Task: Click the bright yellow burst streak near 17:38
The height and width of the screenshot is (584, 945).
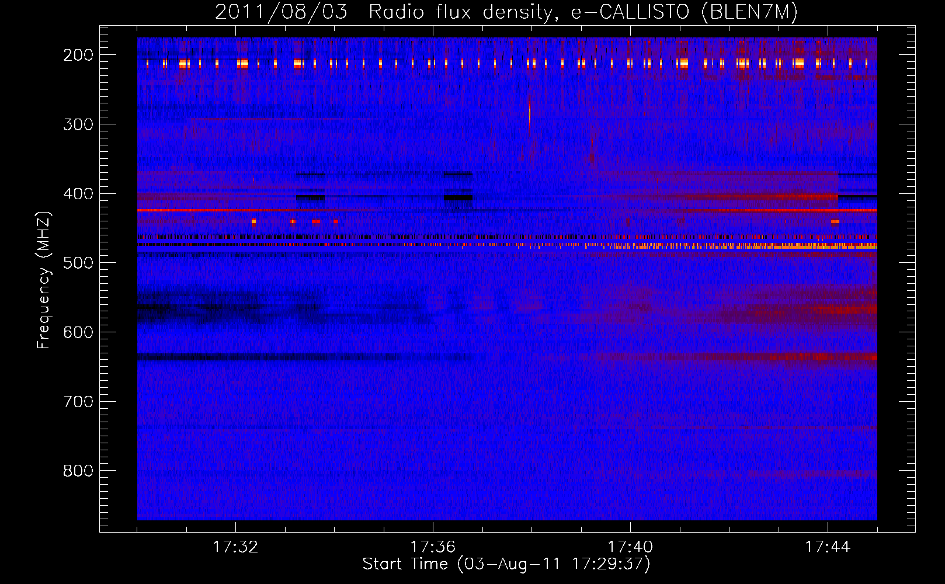Action: (x=530, y=114)
